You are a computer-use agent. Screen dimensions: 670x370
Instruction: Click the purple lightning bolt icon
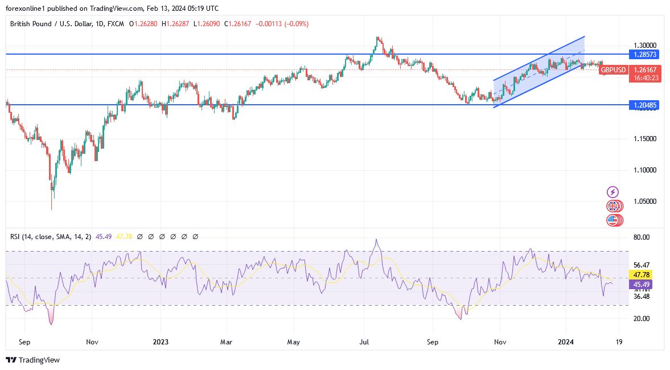coord(612,191)
